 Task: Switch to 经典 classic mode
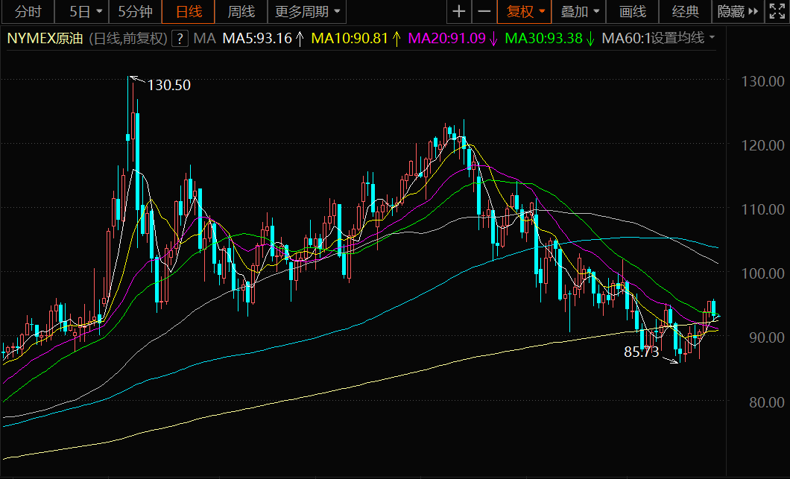pyautogui.click(x=686, y=11)
